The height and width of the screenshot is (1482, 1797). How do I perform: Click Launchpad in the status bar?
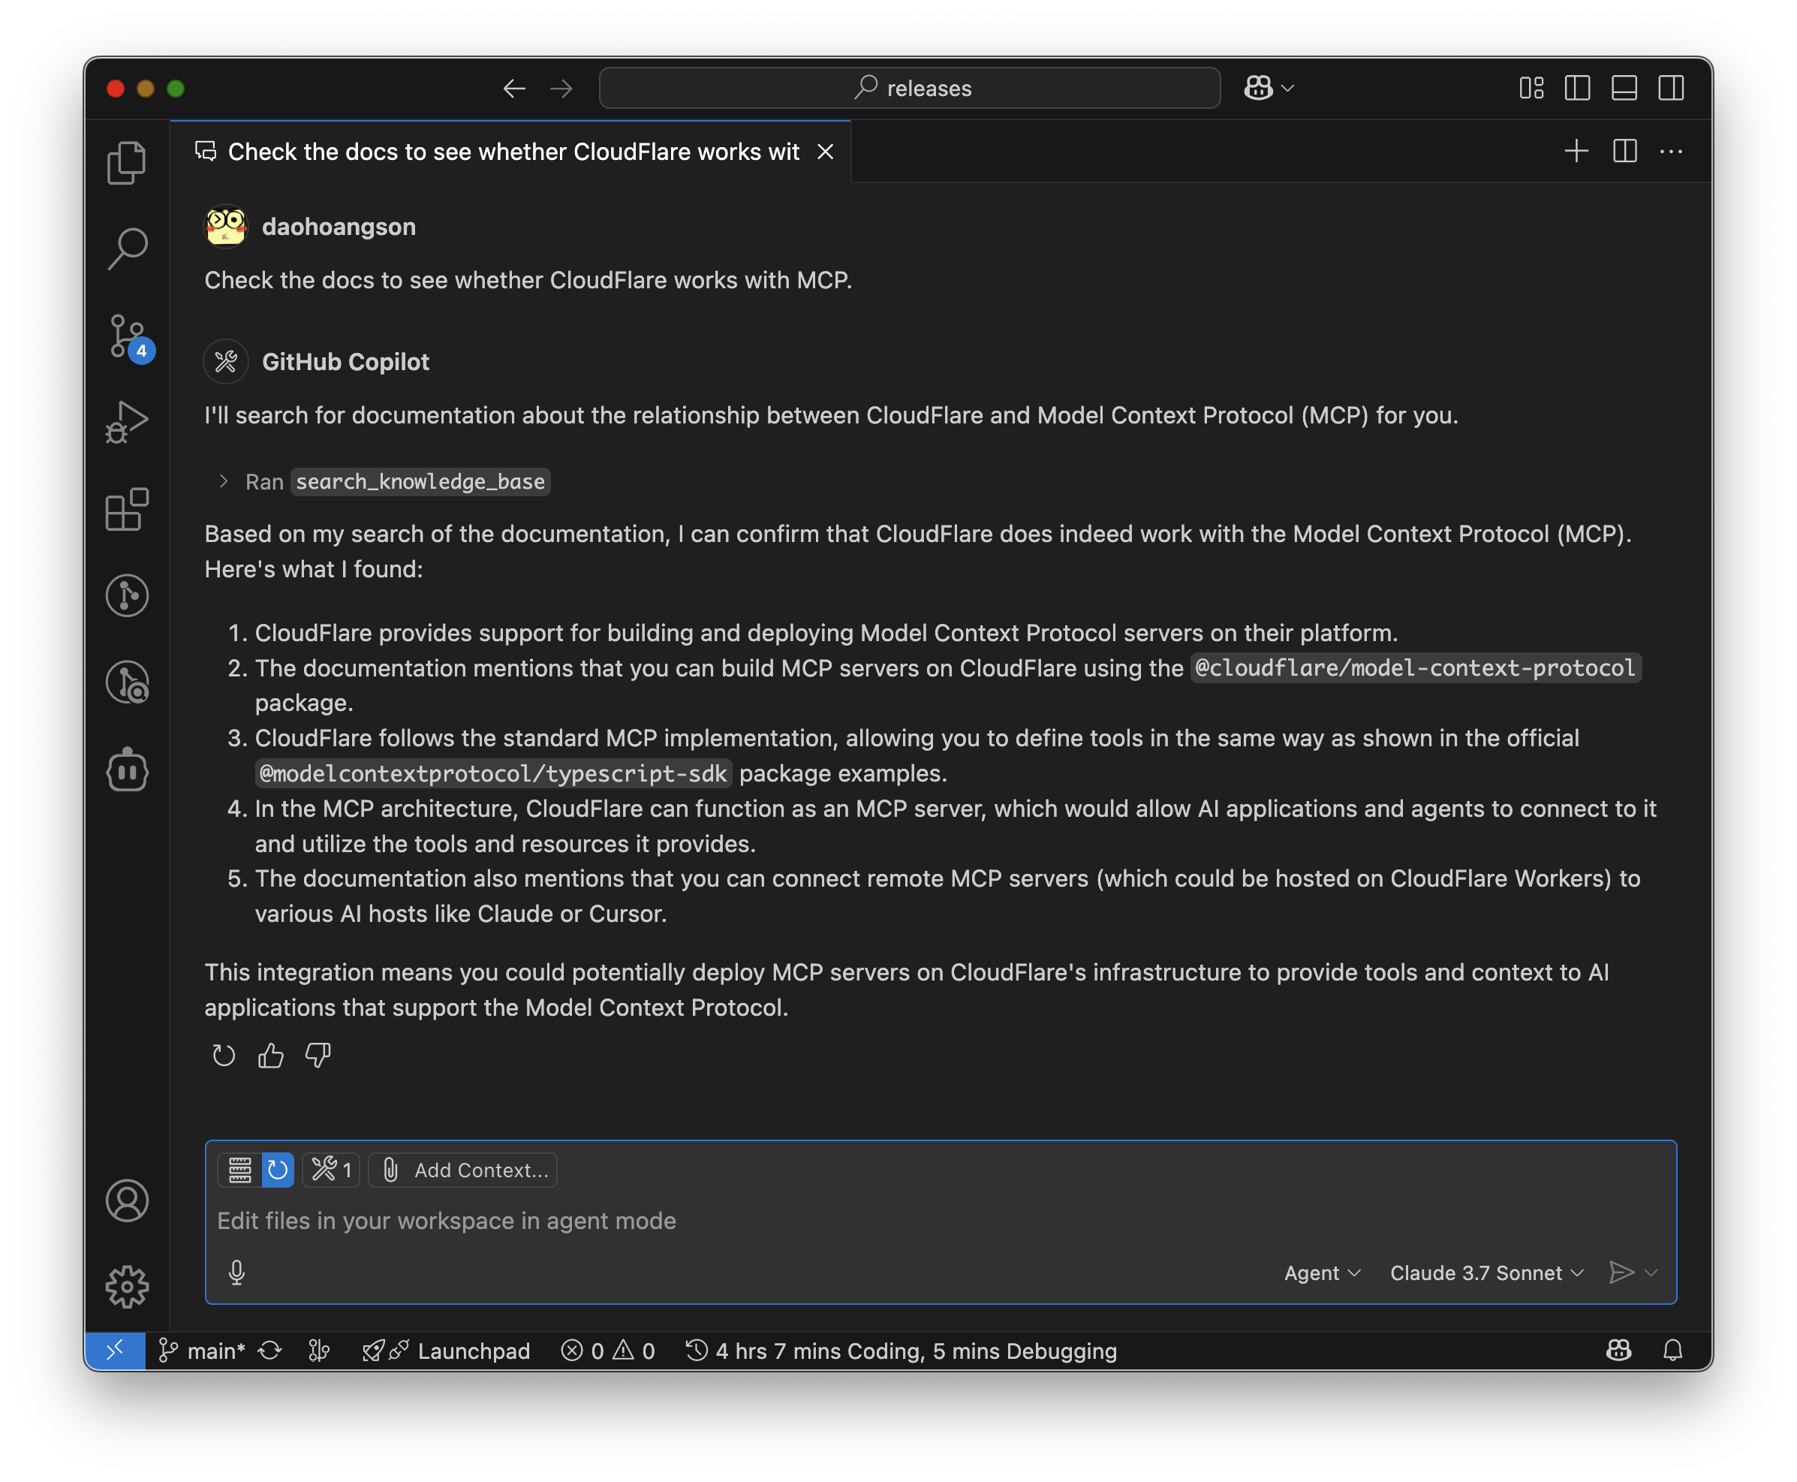click(x=473, y=1351)
